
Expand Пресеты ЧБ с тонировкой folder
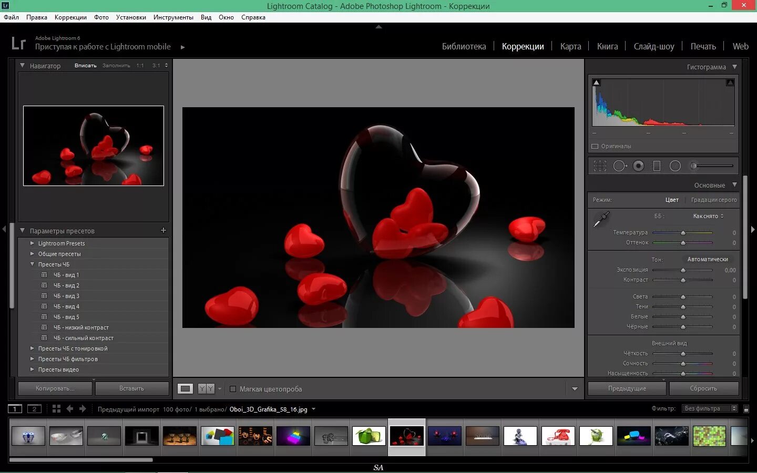32,348
